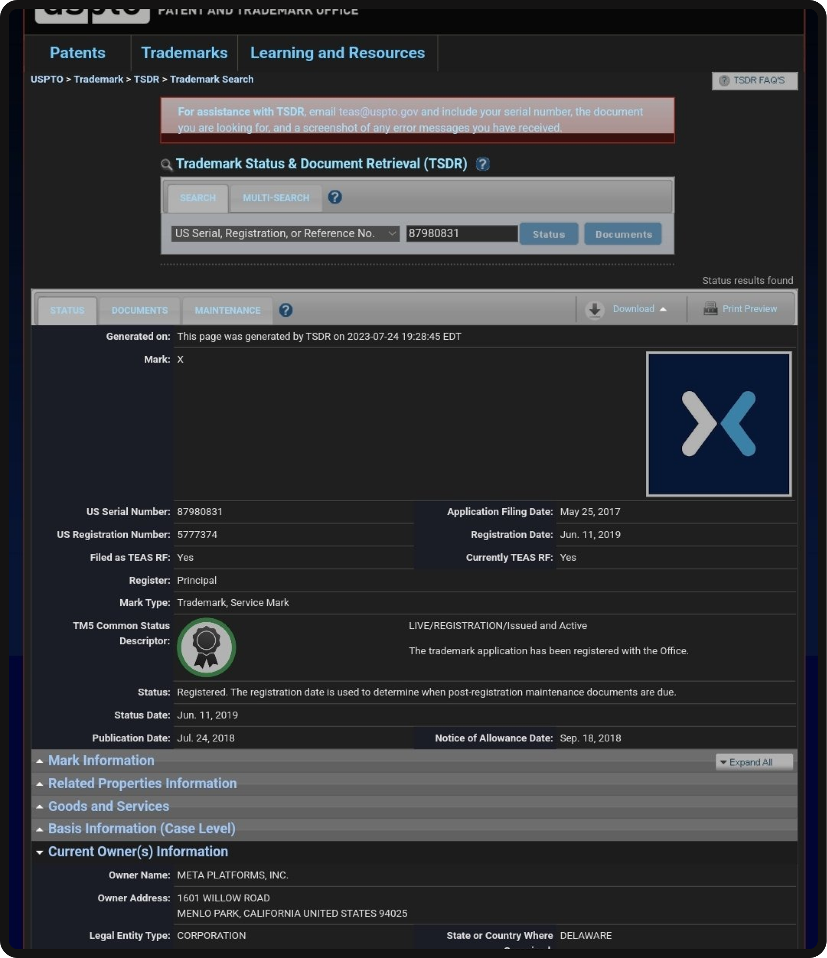Open Learning and Resources menu
Viewport: 827px width, 958px height.
pyautogui.click(x=337, y=53)
